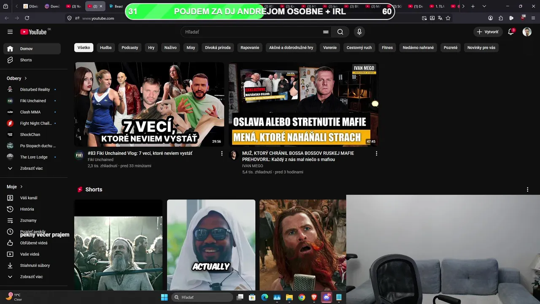Viewport: 540px width, 304px height.
Task: Open História in sidebar
Action: pyautogui.click(x=32, y=209)
